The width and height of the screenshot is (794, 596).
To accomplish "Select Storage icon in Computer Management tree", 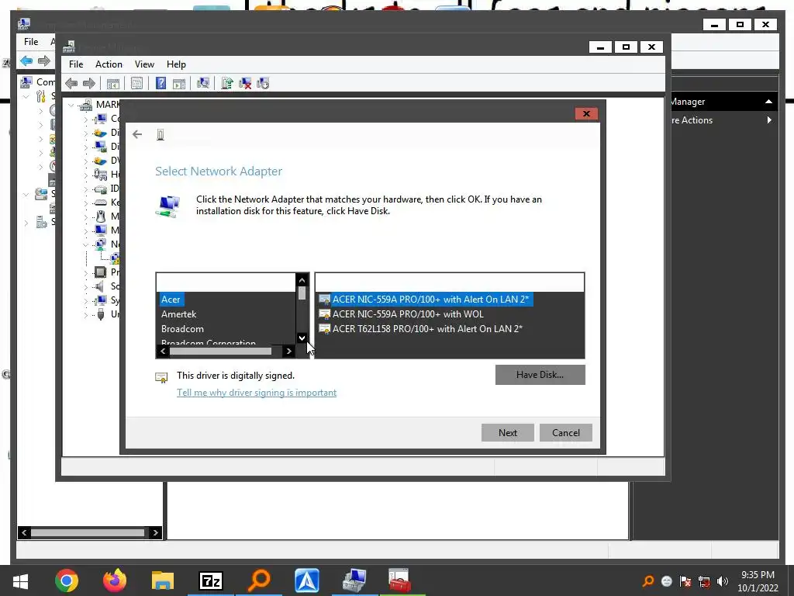I will click(x=41, y=193).
